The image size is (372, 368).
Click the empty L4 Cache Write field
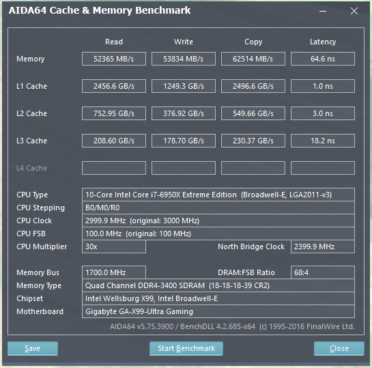pos(184,168)
